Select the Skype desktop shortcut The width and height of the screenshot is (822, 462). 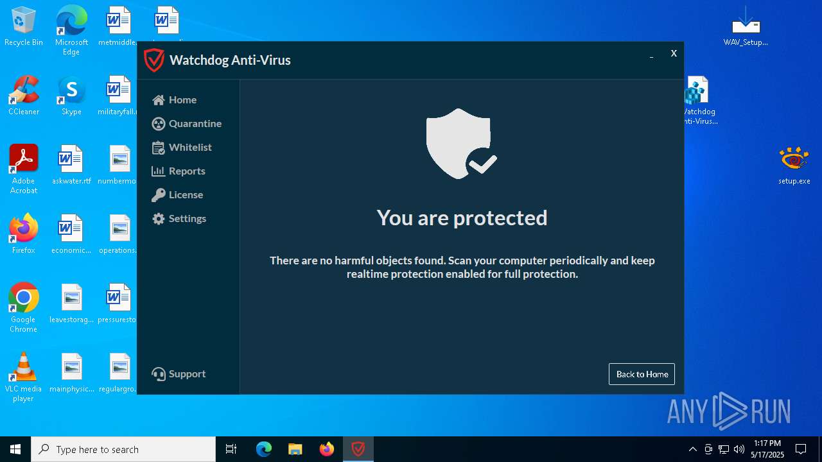pyautogui.click(x=71, y=96)
